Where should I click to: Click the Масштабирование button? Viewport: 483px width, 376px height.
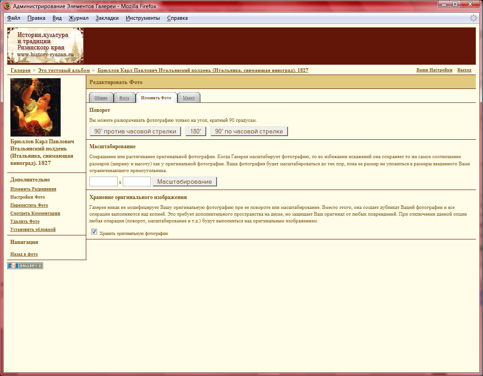click(x=185, y=181)
